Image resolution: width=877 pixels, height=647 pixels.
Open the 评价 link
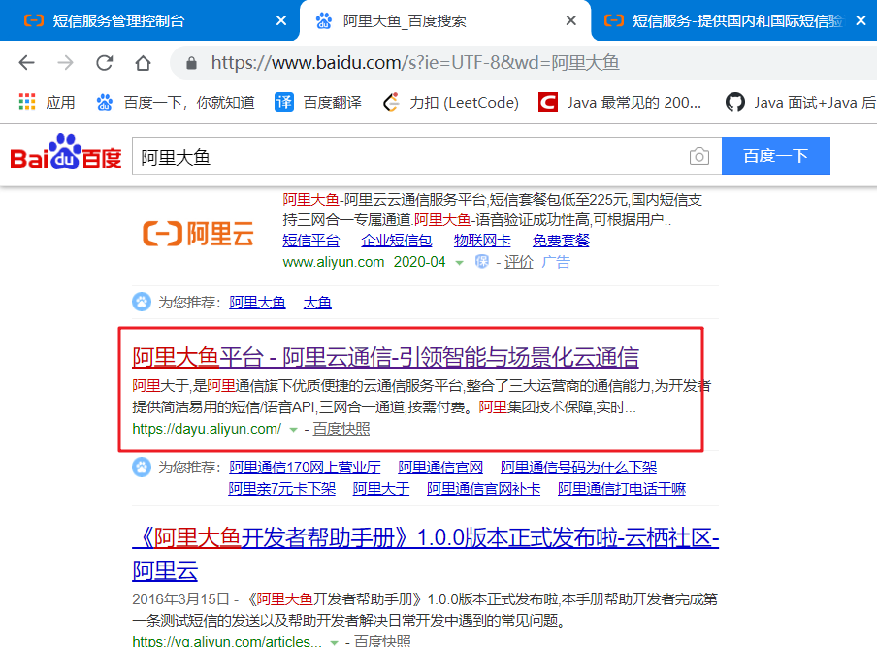(x=518, y=262)
